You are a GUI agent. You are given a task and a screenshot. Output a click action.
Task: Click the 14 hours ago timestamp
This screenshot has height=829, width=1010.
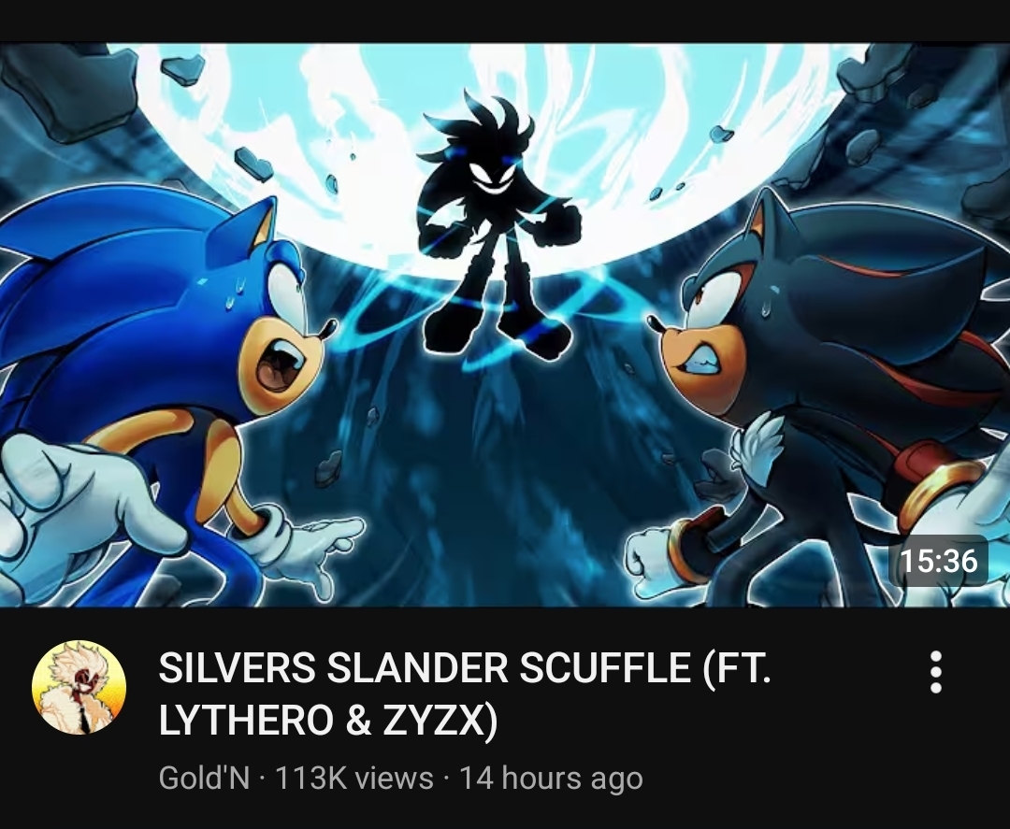click(551, 779)
